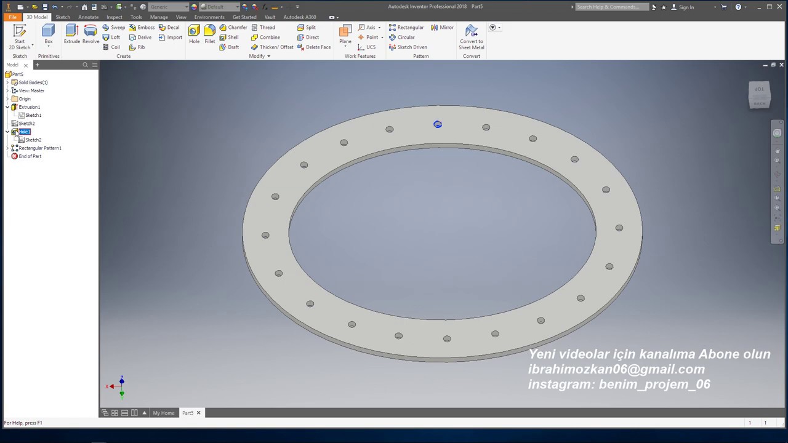Choose the Thread tool
The width and height of the screenshot is (788, 443).
pyautogui.click(x=263, y=28)
